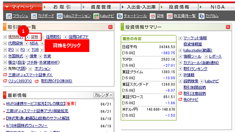Click arrow icon beside オプション
Viewport: 235px width, 132px height.
coord(30,69)
